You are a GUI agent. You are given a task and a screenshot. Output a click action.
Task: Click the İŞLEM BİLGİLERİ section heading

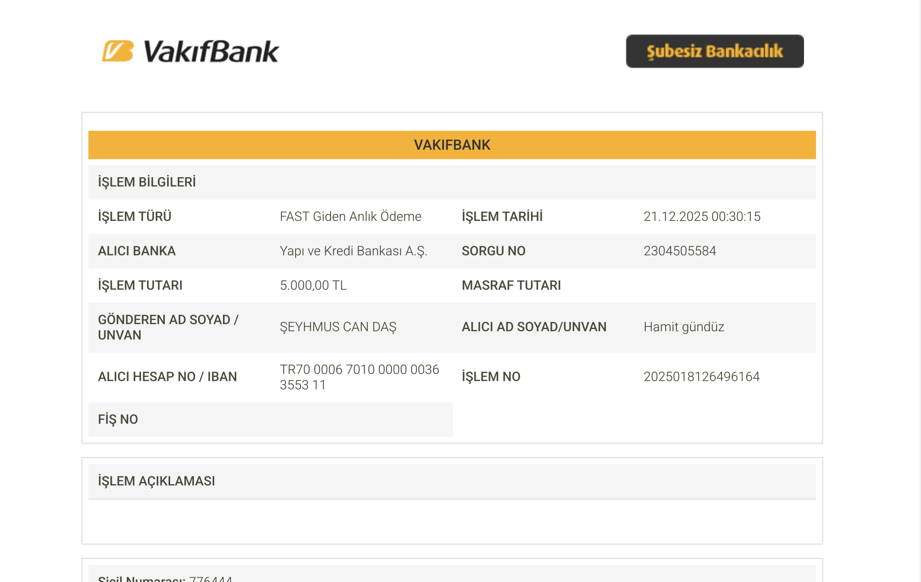click(x=147, y=182)
